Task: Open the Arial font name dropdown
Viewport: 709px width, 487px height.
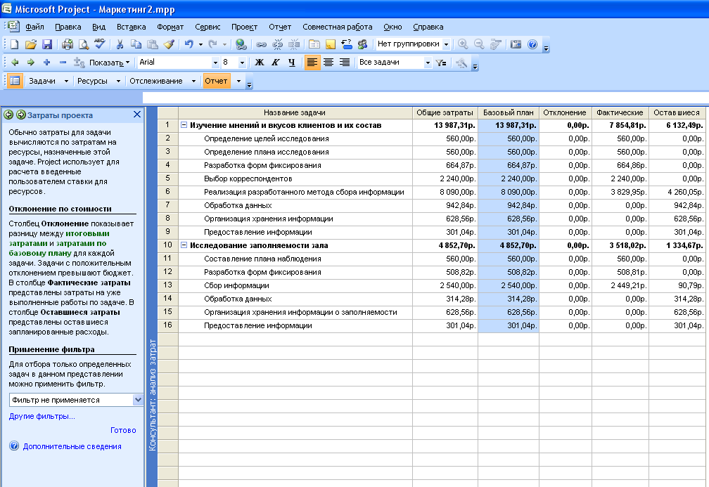Action: pos(215,63)
